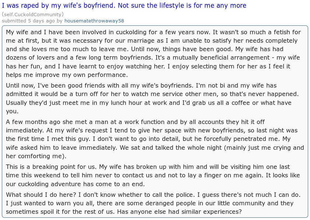Screen dimensions: 310x220
Task: Click the paragraph starting "What should I do here?"
Action: pos(153,203)
